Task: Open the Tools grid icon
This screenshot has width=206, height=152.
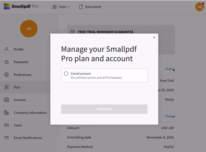Action: coord(55,7)
